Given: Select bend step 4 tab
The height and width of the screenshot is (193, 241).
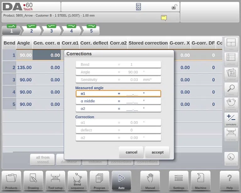Looking at the screenshot, I should 72,30.
